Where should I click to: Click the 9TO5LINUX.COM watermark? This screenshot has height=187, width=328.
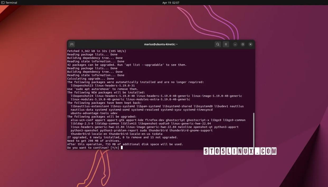click(x=240, y=151)
